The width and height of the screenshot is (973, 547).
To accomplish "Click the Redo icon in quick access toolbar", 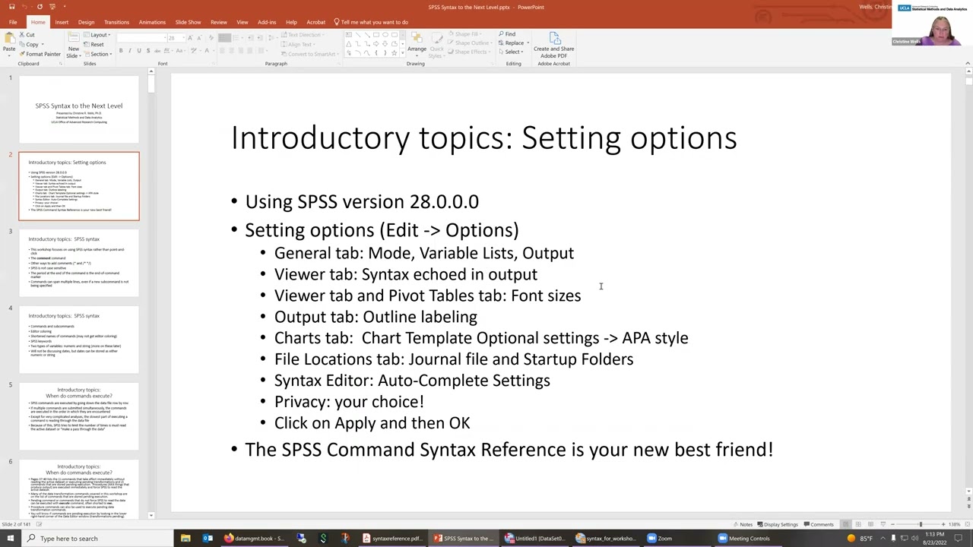I will pyautogui.click(x=40, y=7).
